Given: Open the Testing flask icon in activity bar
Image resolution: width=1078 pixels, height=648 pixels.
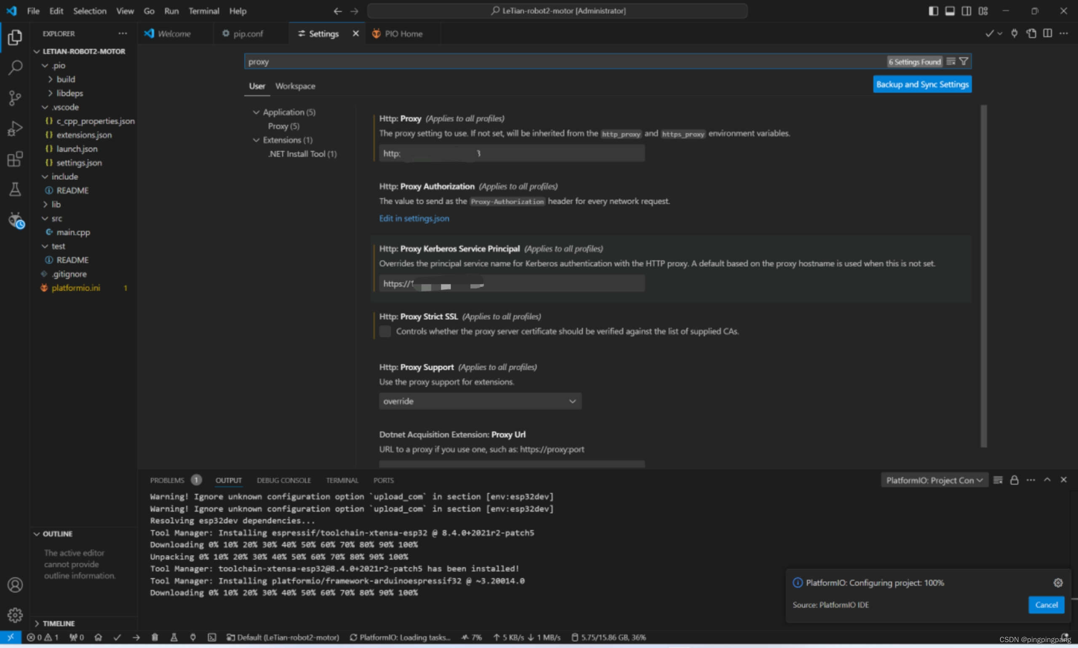Looking at the screenshot, I should point(16,189).
